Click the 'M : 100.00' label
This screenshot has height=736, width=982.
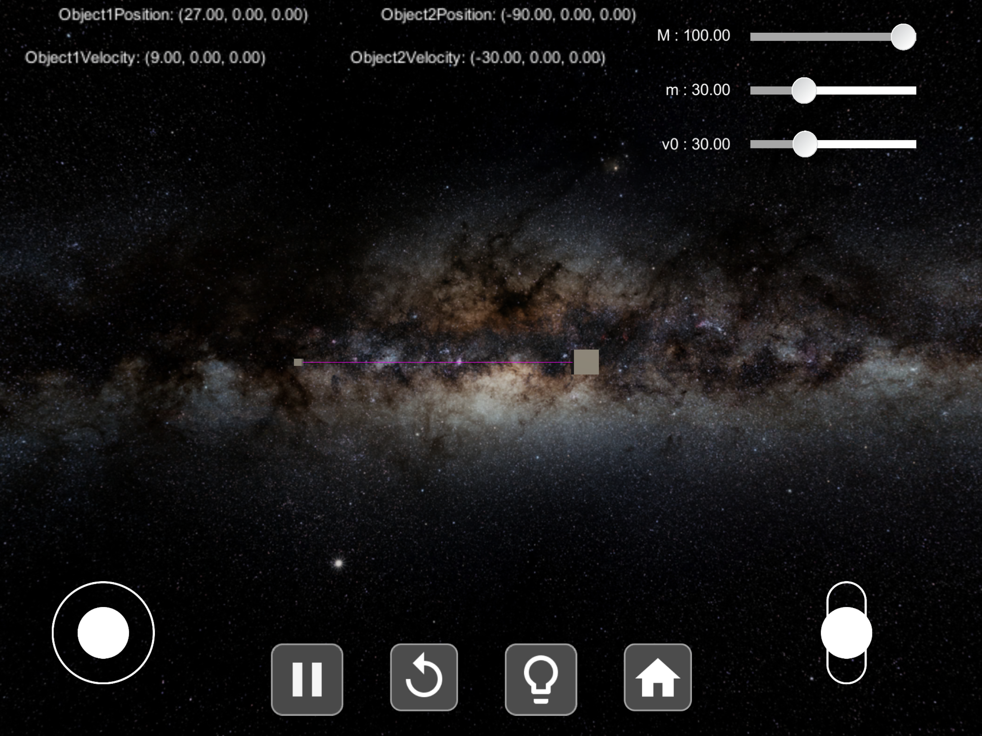(693, 36)
